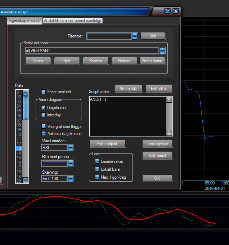
Task: Uncheck the Script anslutet checkbox
Action: [44, 92]
